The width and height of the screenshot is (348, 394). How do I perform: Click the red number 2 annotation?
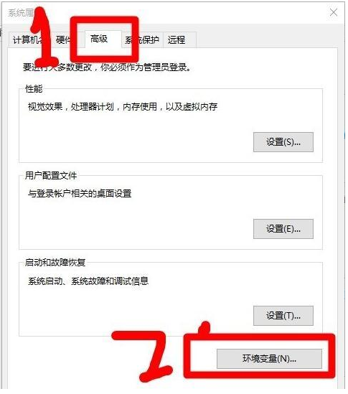point(143,355)
